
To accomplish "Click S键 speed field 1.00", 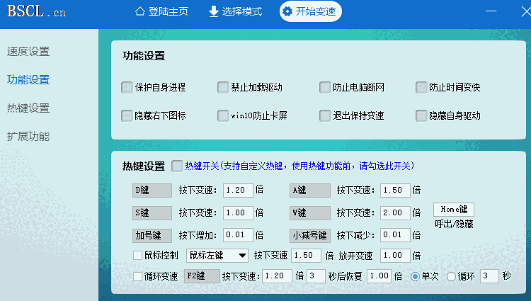I will pos(238,213).
